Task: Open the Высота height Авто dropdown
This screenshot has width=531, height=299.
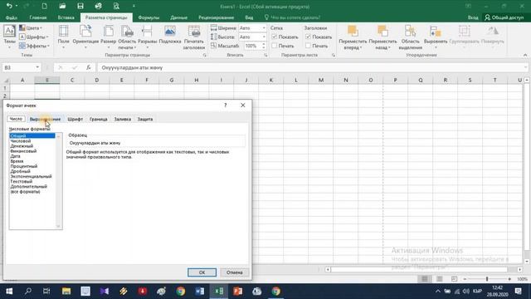Action: coord(264,37)
